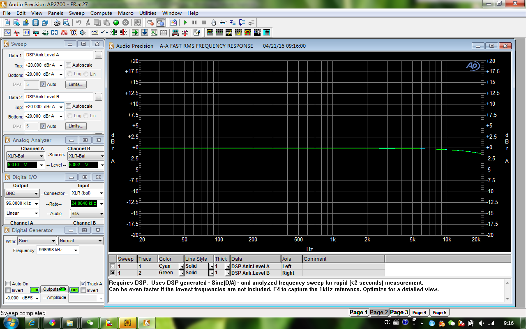Click the pause icon in toolbar
The width and height of the screenshot is (526, 329).
pos(194,23)
